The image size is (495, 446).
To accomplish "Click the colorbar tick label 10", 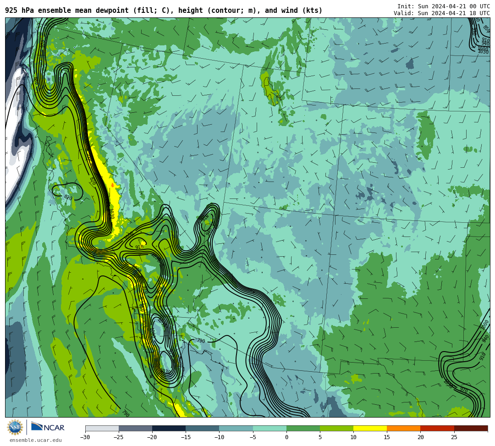I will (353, 437).
